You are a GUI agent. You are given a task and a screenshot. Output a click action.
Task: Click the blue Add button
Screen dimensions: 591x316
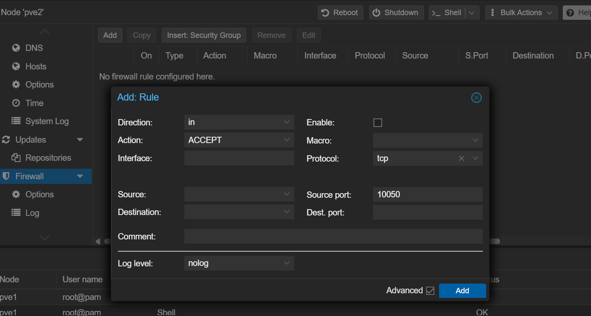coord(462,291)
